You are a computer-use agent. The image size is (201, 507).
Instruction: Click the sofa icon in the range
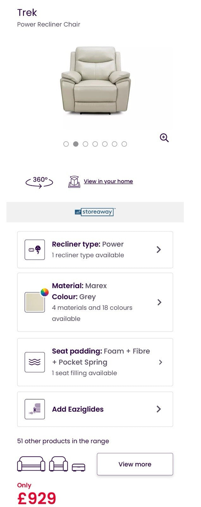click(31, 464)
